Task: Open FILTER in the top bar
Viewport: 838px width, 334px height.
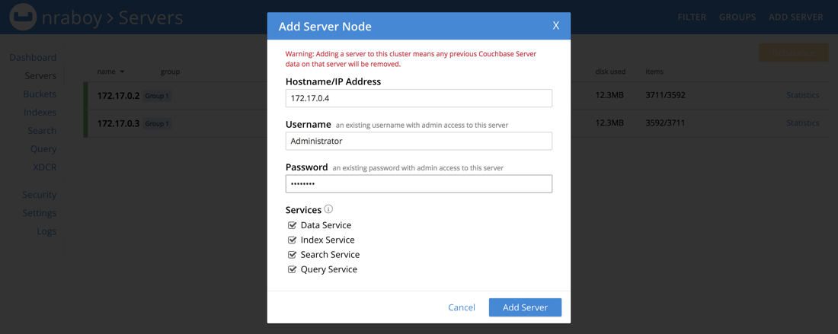Action: click(x=692, y=17)
